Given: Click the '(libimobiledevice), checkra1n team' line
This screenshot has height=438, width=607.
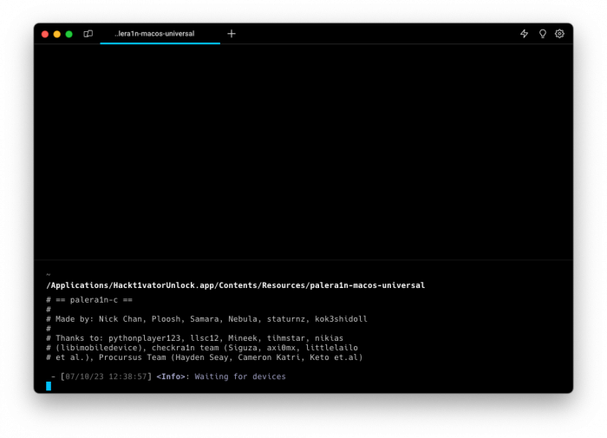Looking at the screenshot, I should (x=202, y=348).
